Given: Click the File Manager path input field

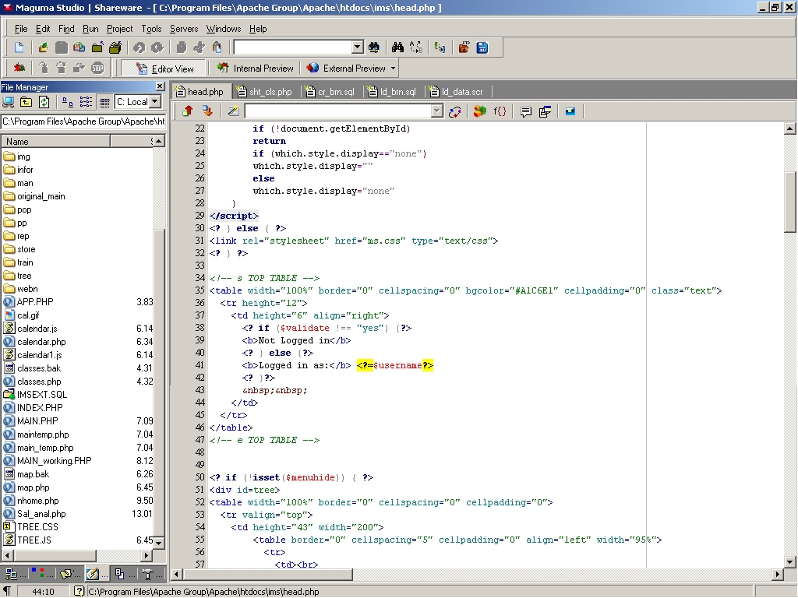Looking at the screenshot, I should point(83,121).
